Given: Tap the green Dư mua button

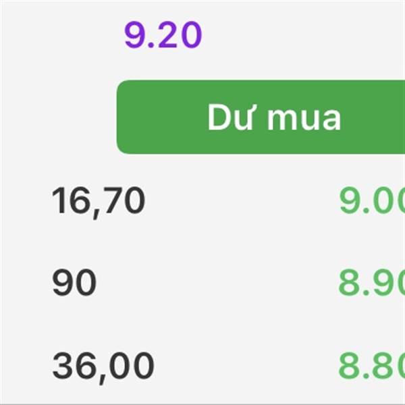Looking at the screenshot, I should point(261,117).
